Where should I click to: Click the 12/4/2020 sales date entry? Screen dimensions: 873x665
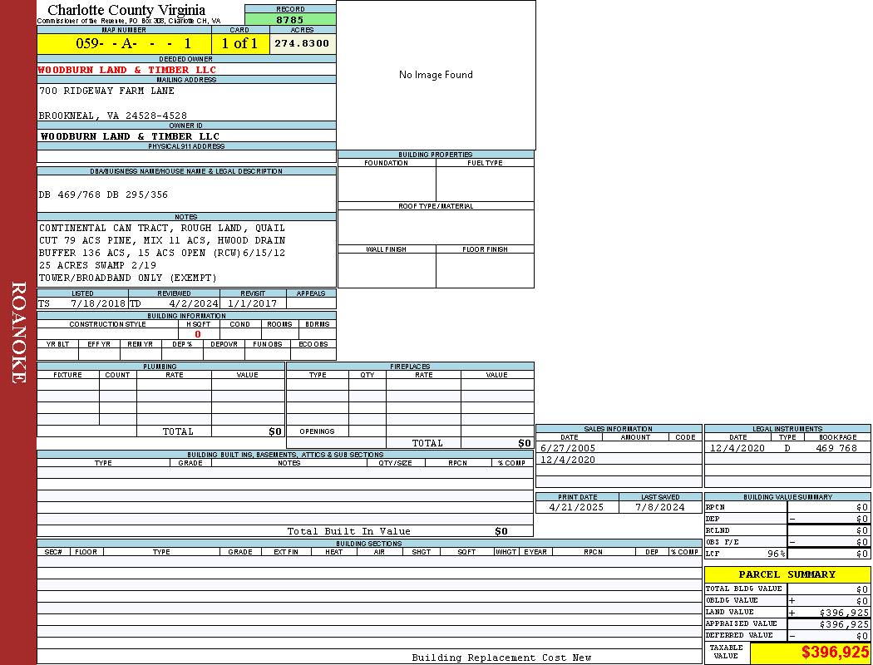point(568,460)
